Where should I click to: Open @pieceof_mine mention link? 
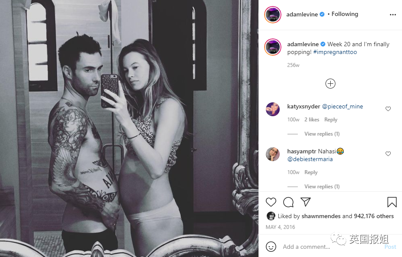[342, 106]
